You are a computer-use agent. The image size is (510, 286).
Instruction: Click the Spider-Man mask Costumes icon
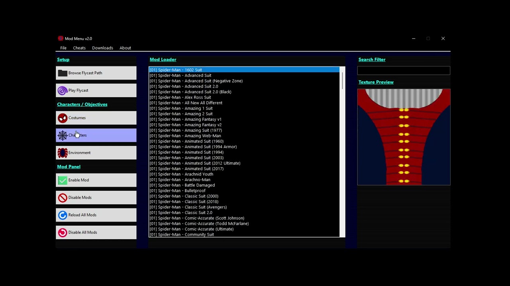(x=63, y=118)
